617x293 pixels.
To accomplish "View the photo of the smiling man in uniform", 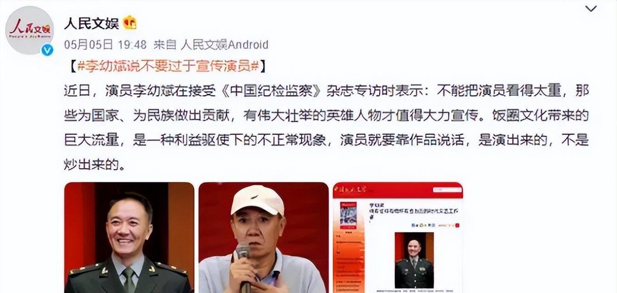I will pyautogui.click(x=129, y=238).
